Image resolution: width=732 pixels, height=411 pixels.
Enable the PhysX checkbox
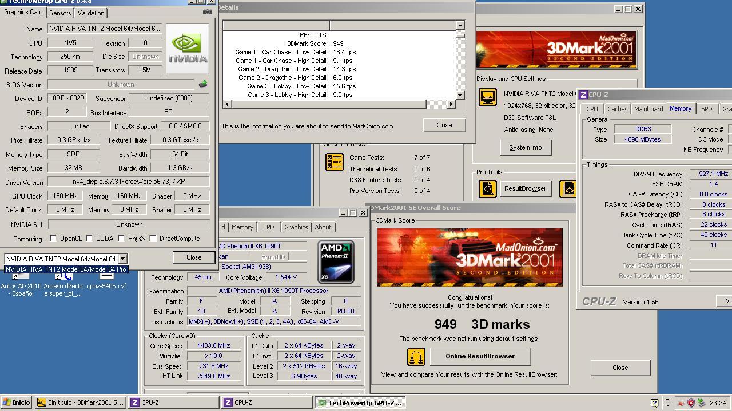click(x=121, y=239)
